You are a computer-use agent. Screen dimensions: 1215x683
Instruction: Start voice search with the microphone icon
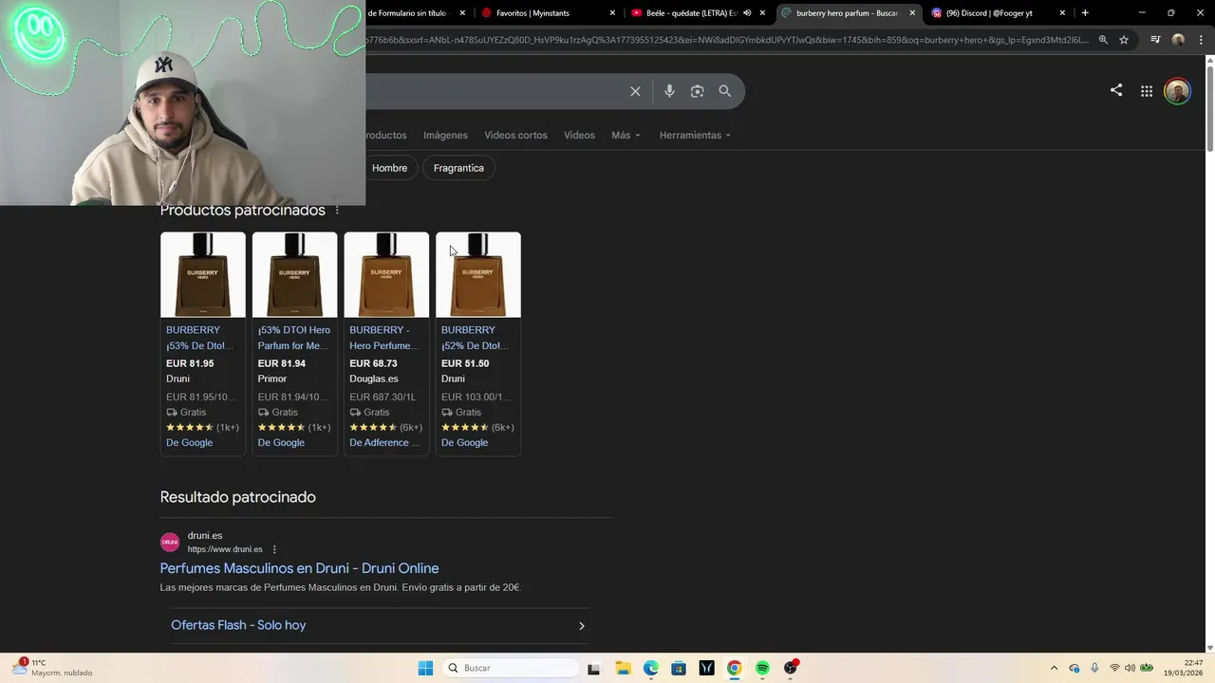[x=669, y=91]
